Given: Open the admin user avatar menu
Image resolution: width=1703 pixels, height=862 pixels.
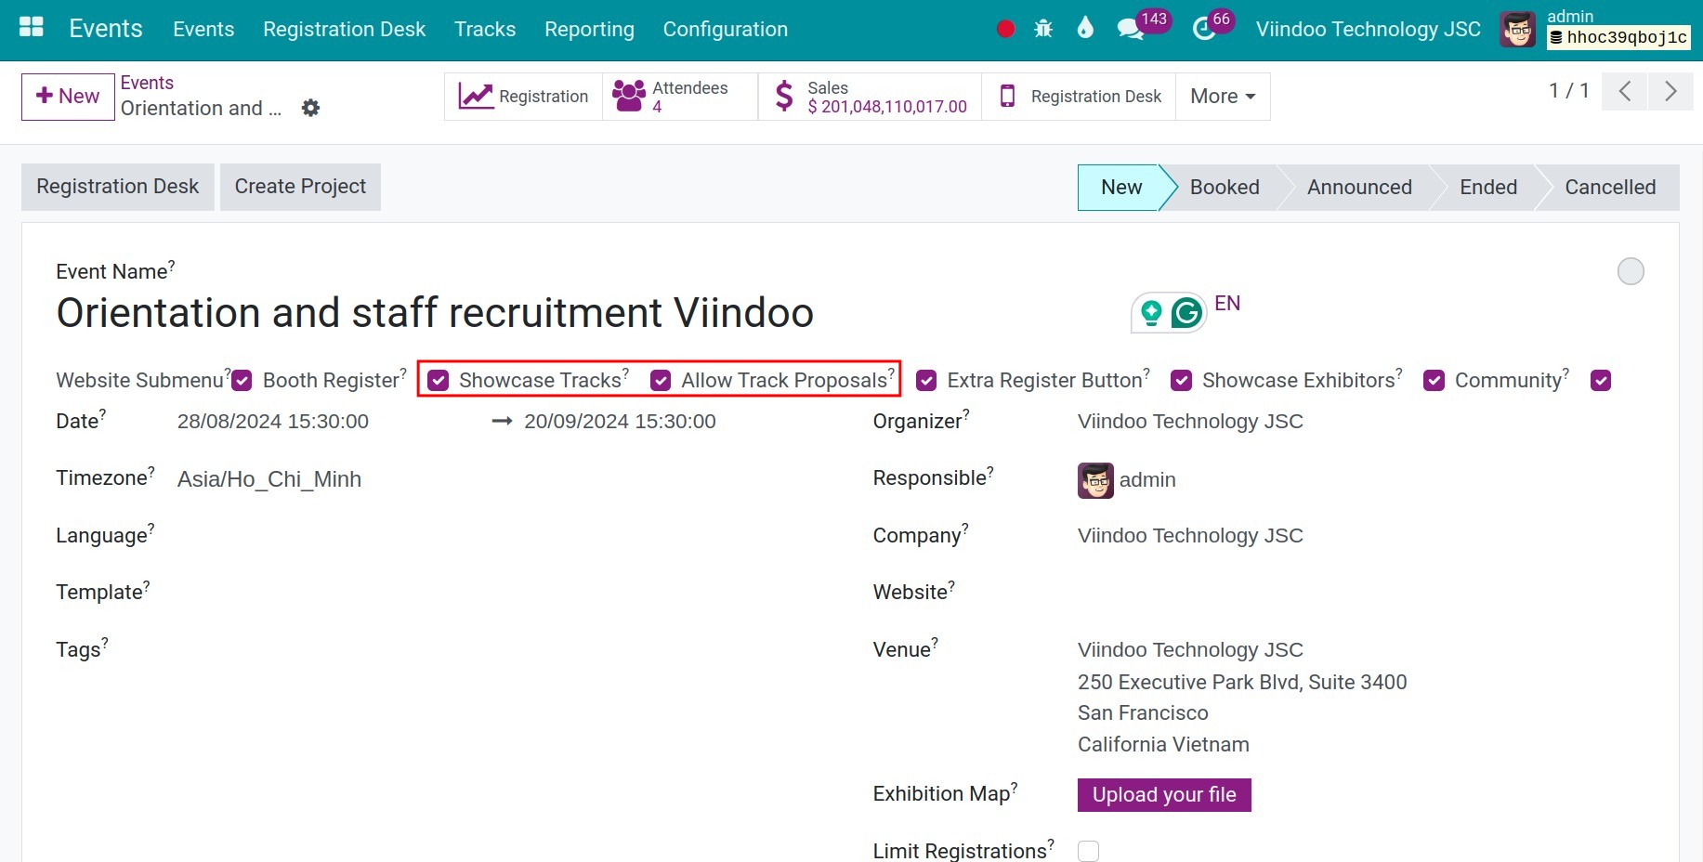Looking at the screenshot, I should click(x=1518, y=30).
